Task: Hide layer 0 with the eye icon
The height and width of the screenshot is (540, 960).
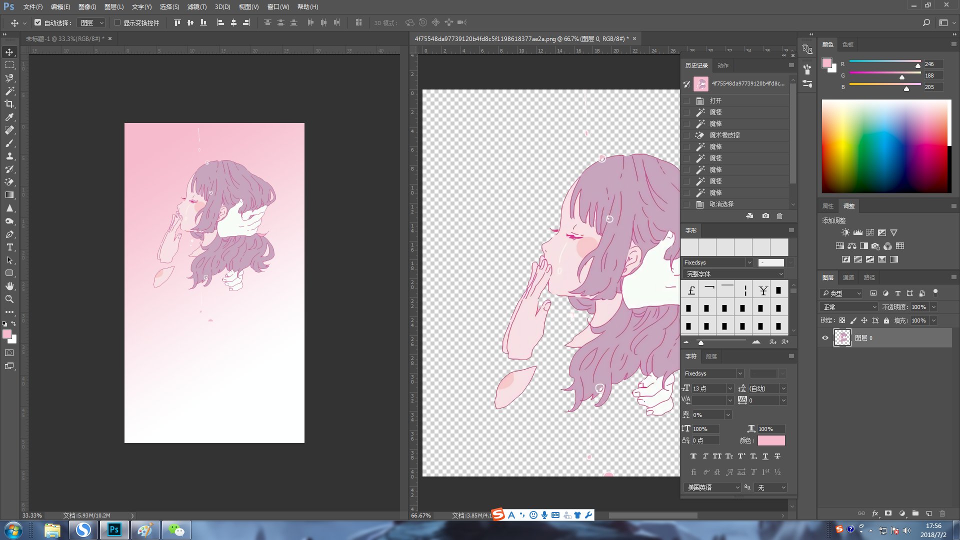Action: [825, 338]
